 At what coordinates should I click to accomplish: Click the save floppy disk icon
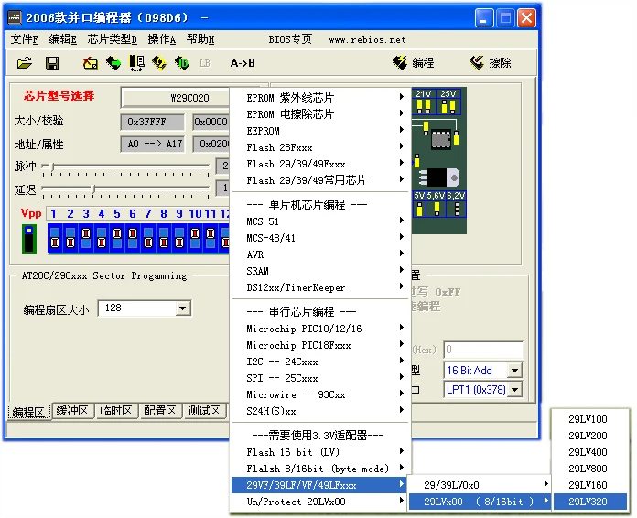coord(52,63)
